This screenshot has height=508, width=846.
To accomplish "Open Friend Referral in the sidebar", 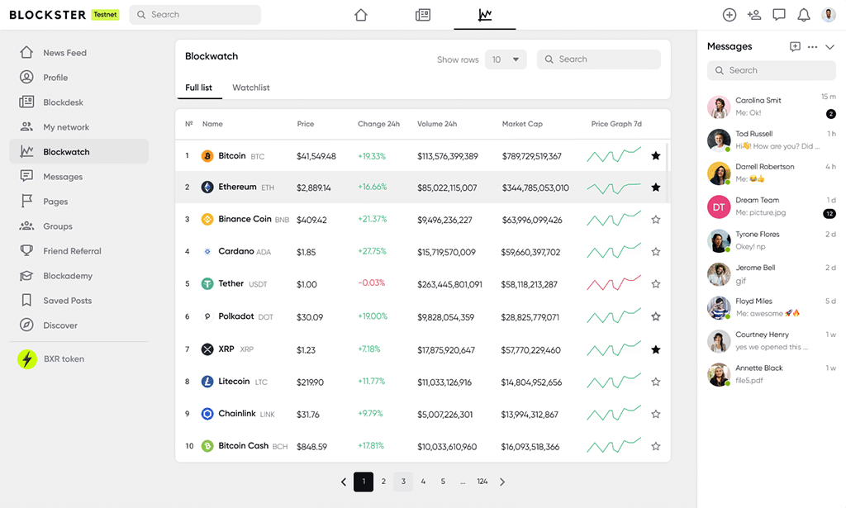I will 78,251.
